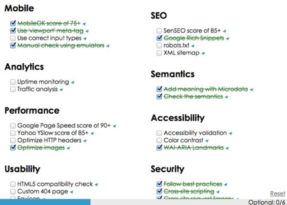Click the arrow next to Optimize HTTP headers
This screenshot has width=287, height=205.
point(85,140)
